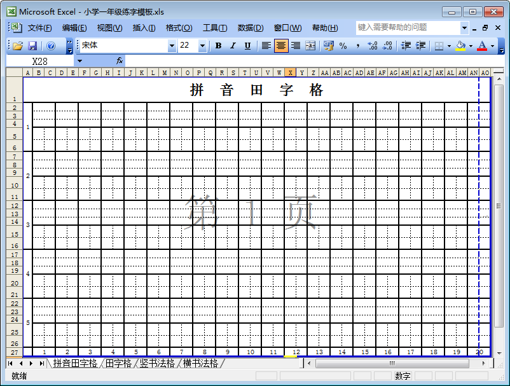Screen dimensions: 510x386
Task: Increase decimal places
Action: coord(373,46)
